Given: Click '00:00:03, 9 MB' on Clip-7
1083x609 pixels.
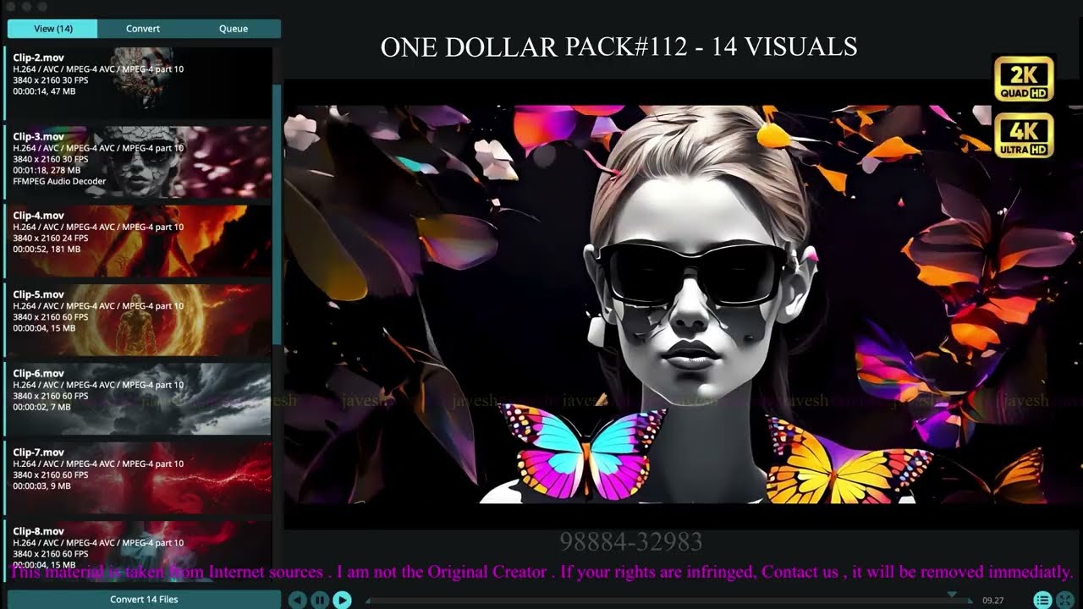Looking at the screenshot, I should (x=41, y=486).
